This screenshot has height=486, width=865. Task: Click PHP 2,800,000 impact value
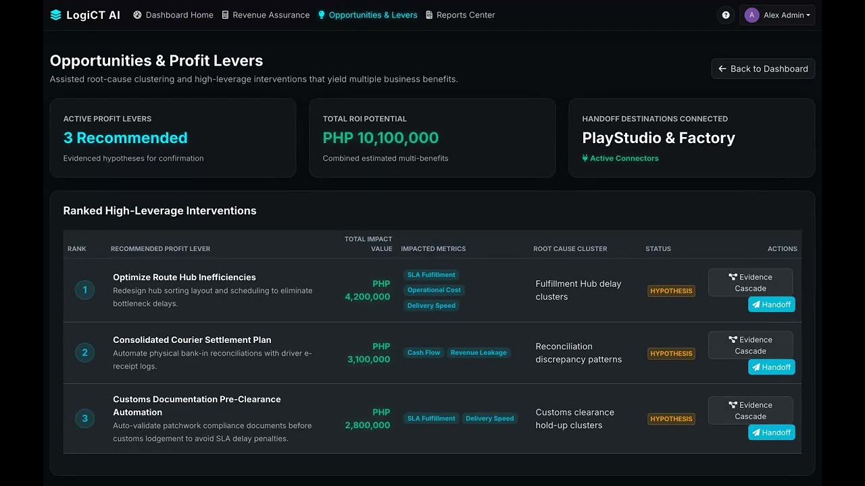pyautogui.click(x=368, y=418)
